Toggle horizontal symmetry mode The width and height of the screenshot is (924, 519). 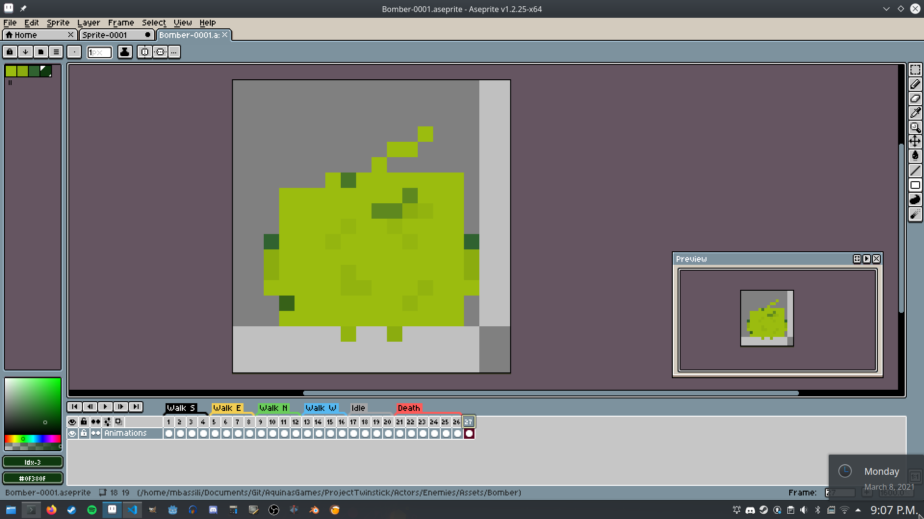[x=160, y=52]
